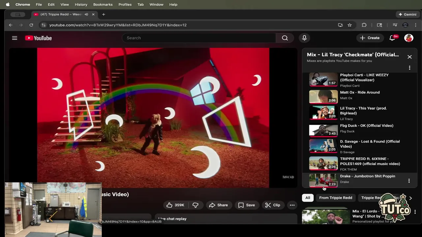Open the tab search dropdown button

coord(18,14)
